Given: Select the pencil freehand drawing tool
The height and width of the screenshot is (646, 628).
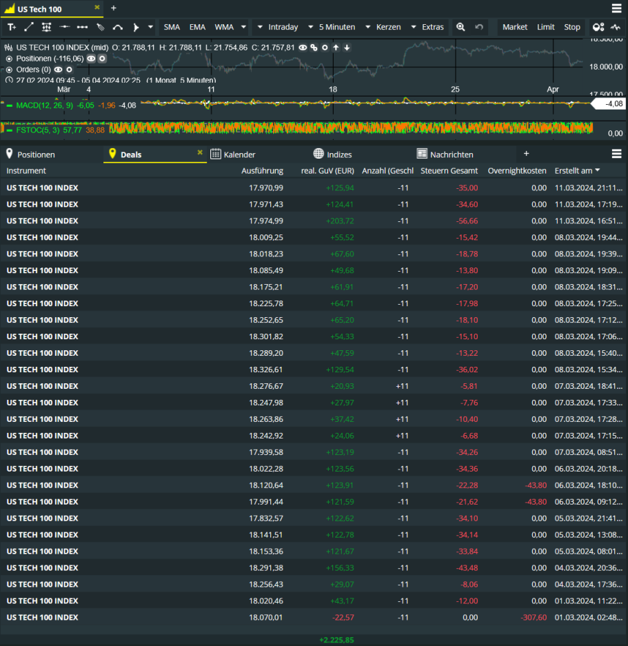Looking at the screenshot, I should [x=100, y=27].
